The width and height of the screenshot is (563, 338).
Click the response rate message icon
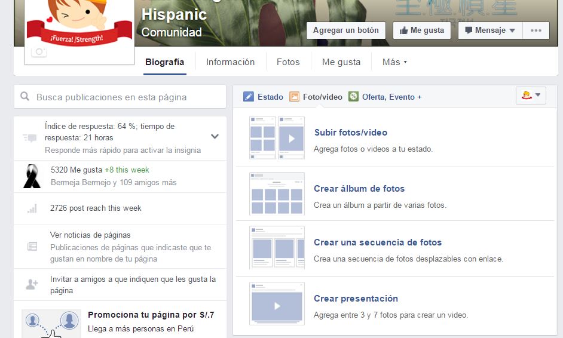[x=30, y=138]
